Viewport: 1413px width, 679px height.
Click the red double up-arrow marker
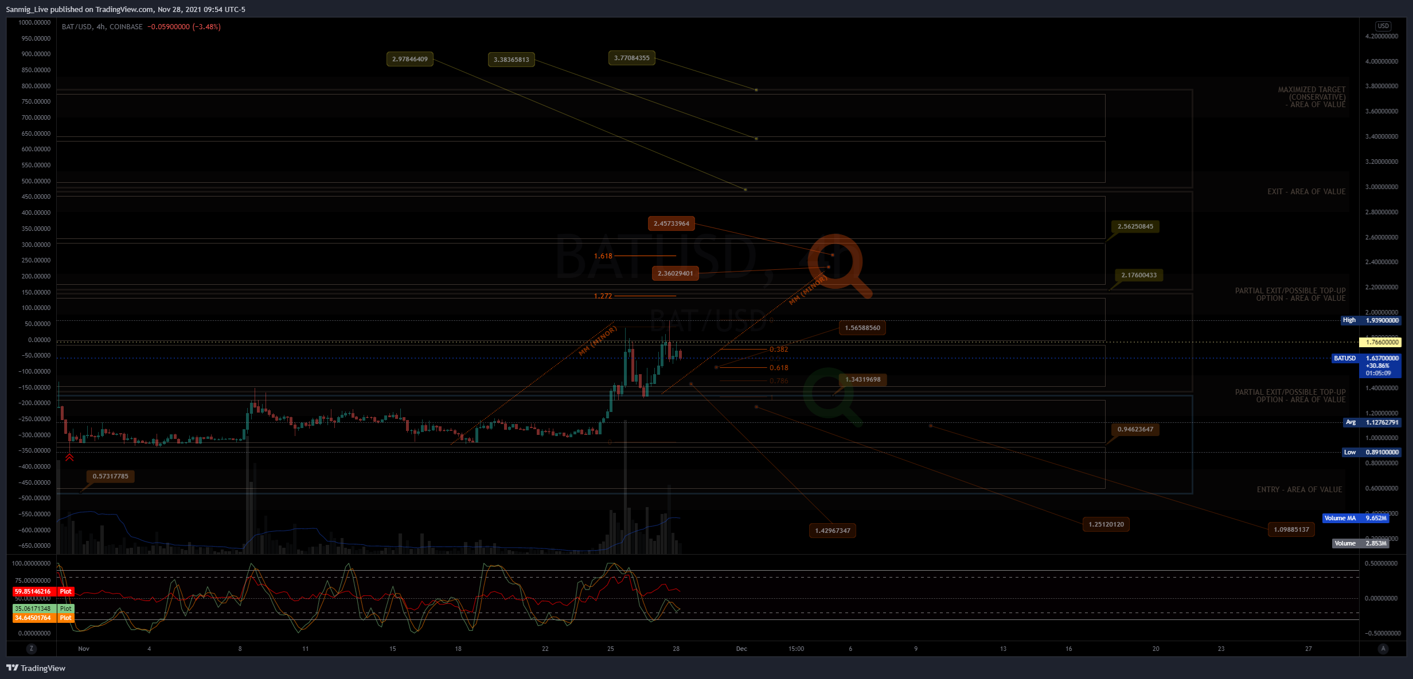[69, 457]
